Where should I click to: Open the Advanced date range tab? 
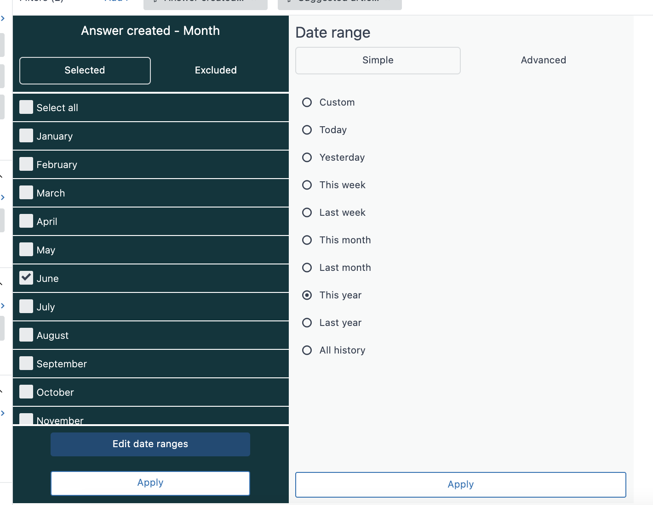(x=543, y=60)
